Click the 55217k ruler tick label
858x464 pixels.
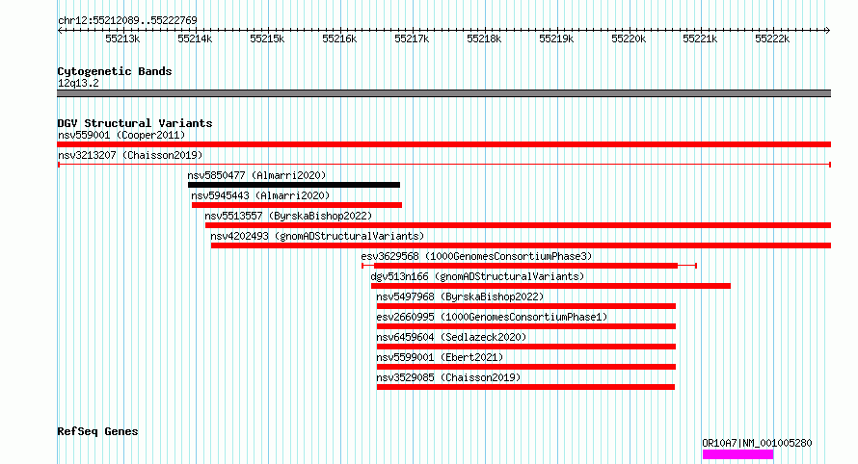[412, 39]
